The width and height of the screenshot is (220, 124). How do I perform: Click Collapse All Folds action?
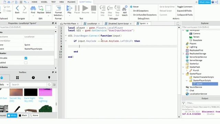tap(185, 15)
